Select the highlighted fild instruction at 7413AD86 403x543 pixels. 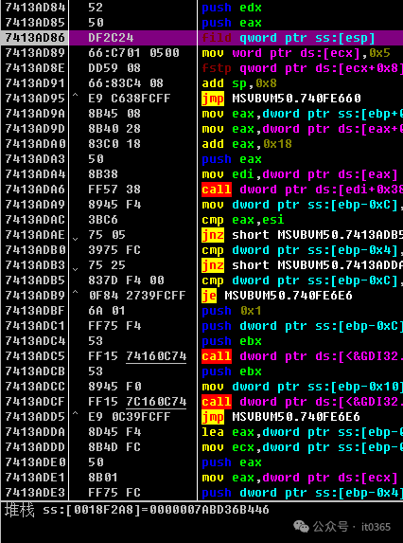click(289, 38)
